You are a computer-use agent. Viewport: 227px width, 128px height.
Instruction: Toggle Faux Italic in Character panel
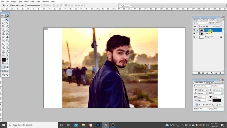pos(200,105)
